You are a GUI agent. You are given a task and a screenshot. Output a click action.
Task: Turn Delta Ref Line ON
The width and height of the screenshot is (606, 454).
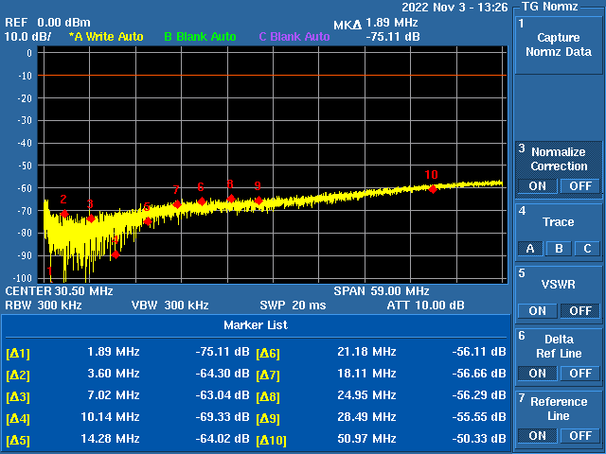click(537, 373)
